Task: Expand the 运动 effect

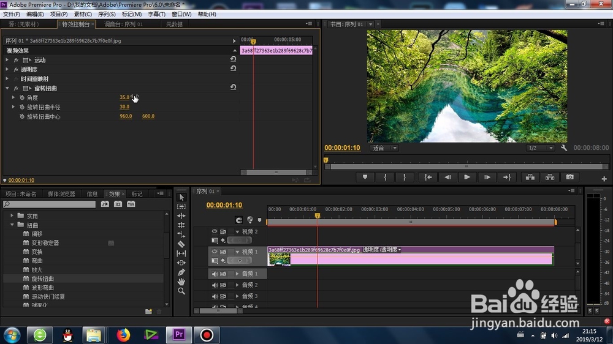Action: coord(7,60)
